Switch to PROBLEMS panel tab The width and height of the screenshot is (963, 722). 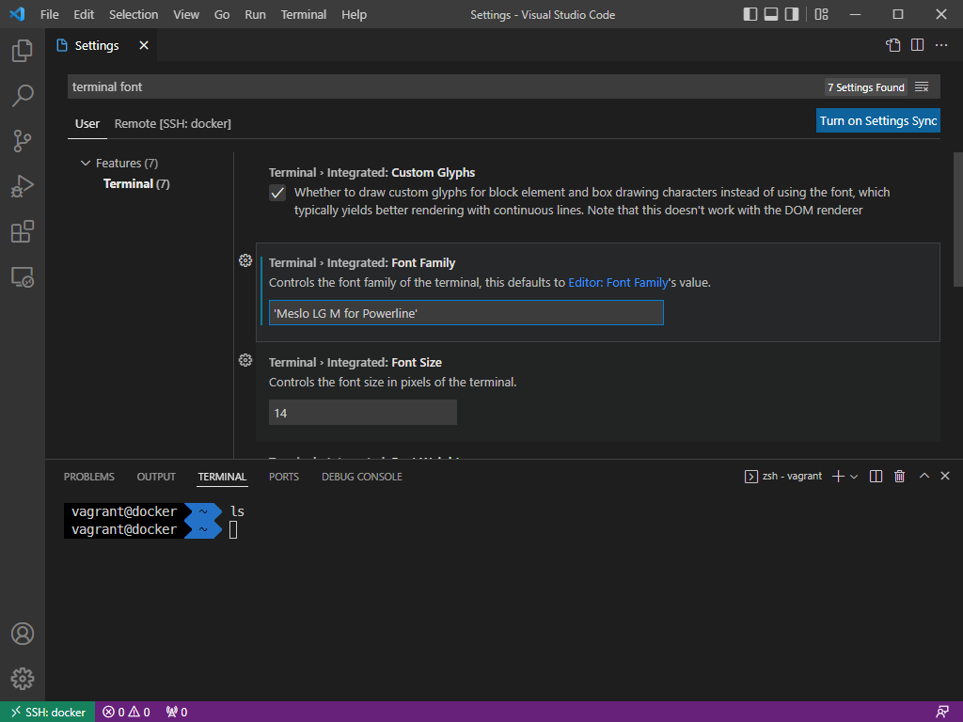89,477
